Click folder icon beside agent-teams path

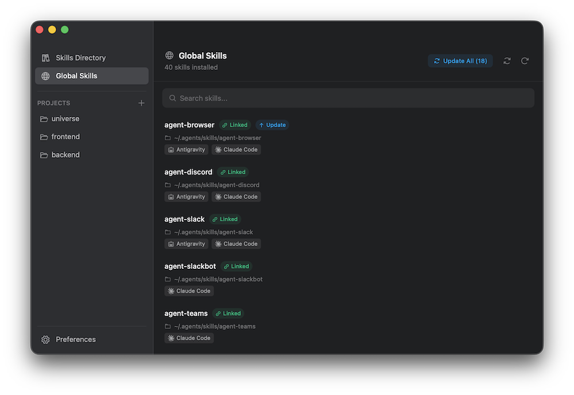tap(168, 327)
